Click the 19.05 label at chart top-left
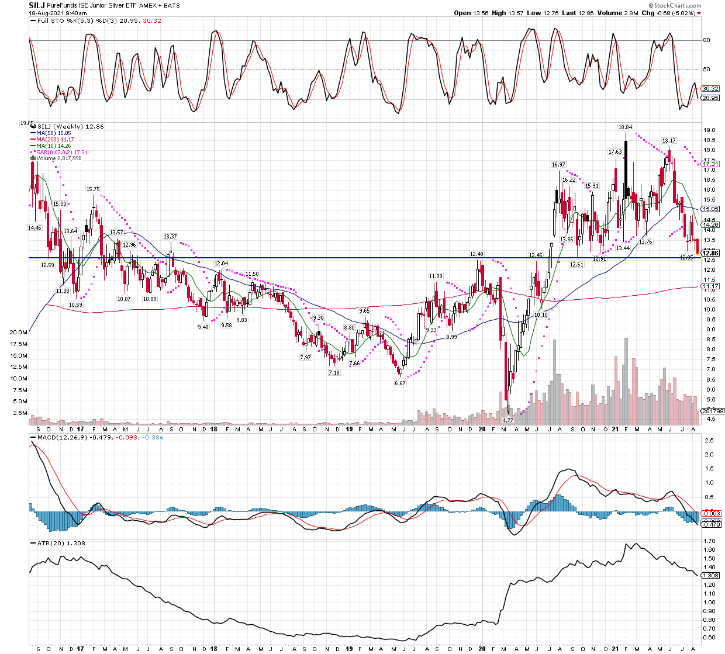The width and height of the screenshot is (725, 654). [x=27, y=123]
